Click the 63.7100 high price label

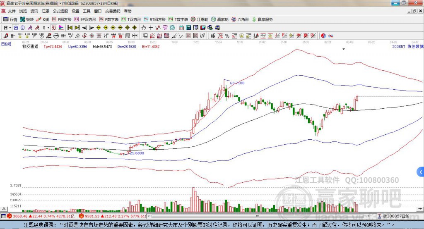[237, 83]
